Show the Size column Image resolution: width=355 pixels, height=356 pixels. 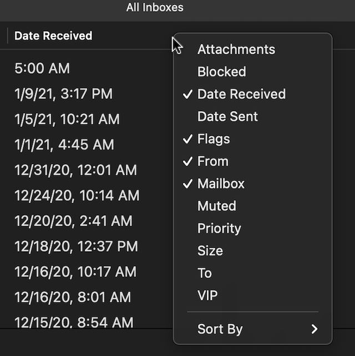210,251
